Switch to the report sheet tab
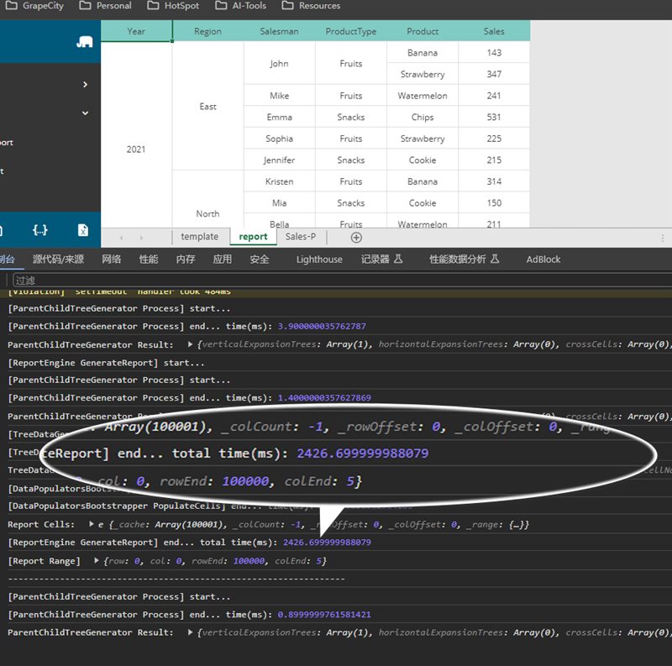This screenshot has width=672, height=666. coord(253,237)
